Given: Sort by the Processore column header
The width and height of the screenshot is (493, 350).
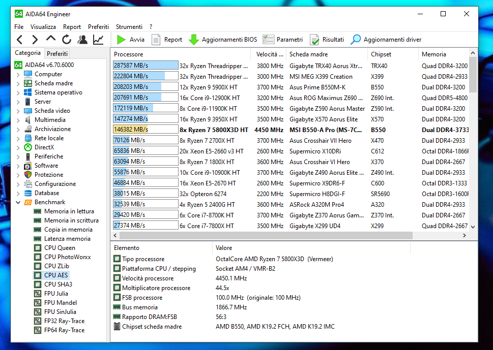Looking at the screenshot, I should [181, 54].
